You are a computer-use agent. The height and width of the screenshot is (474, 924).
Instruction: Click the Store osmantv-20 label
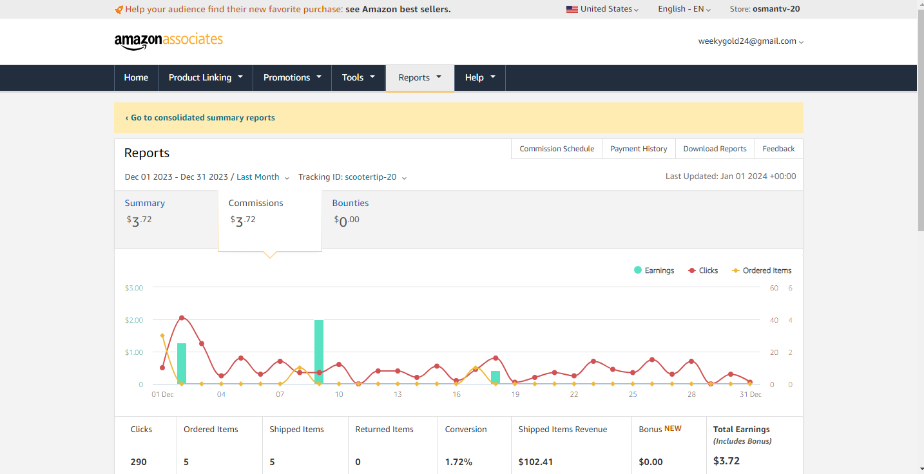pos(765,9)
